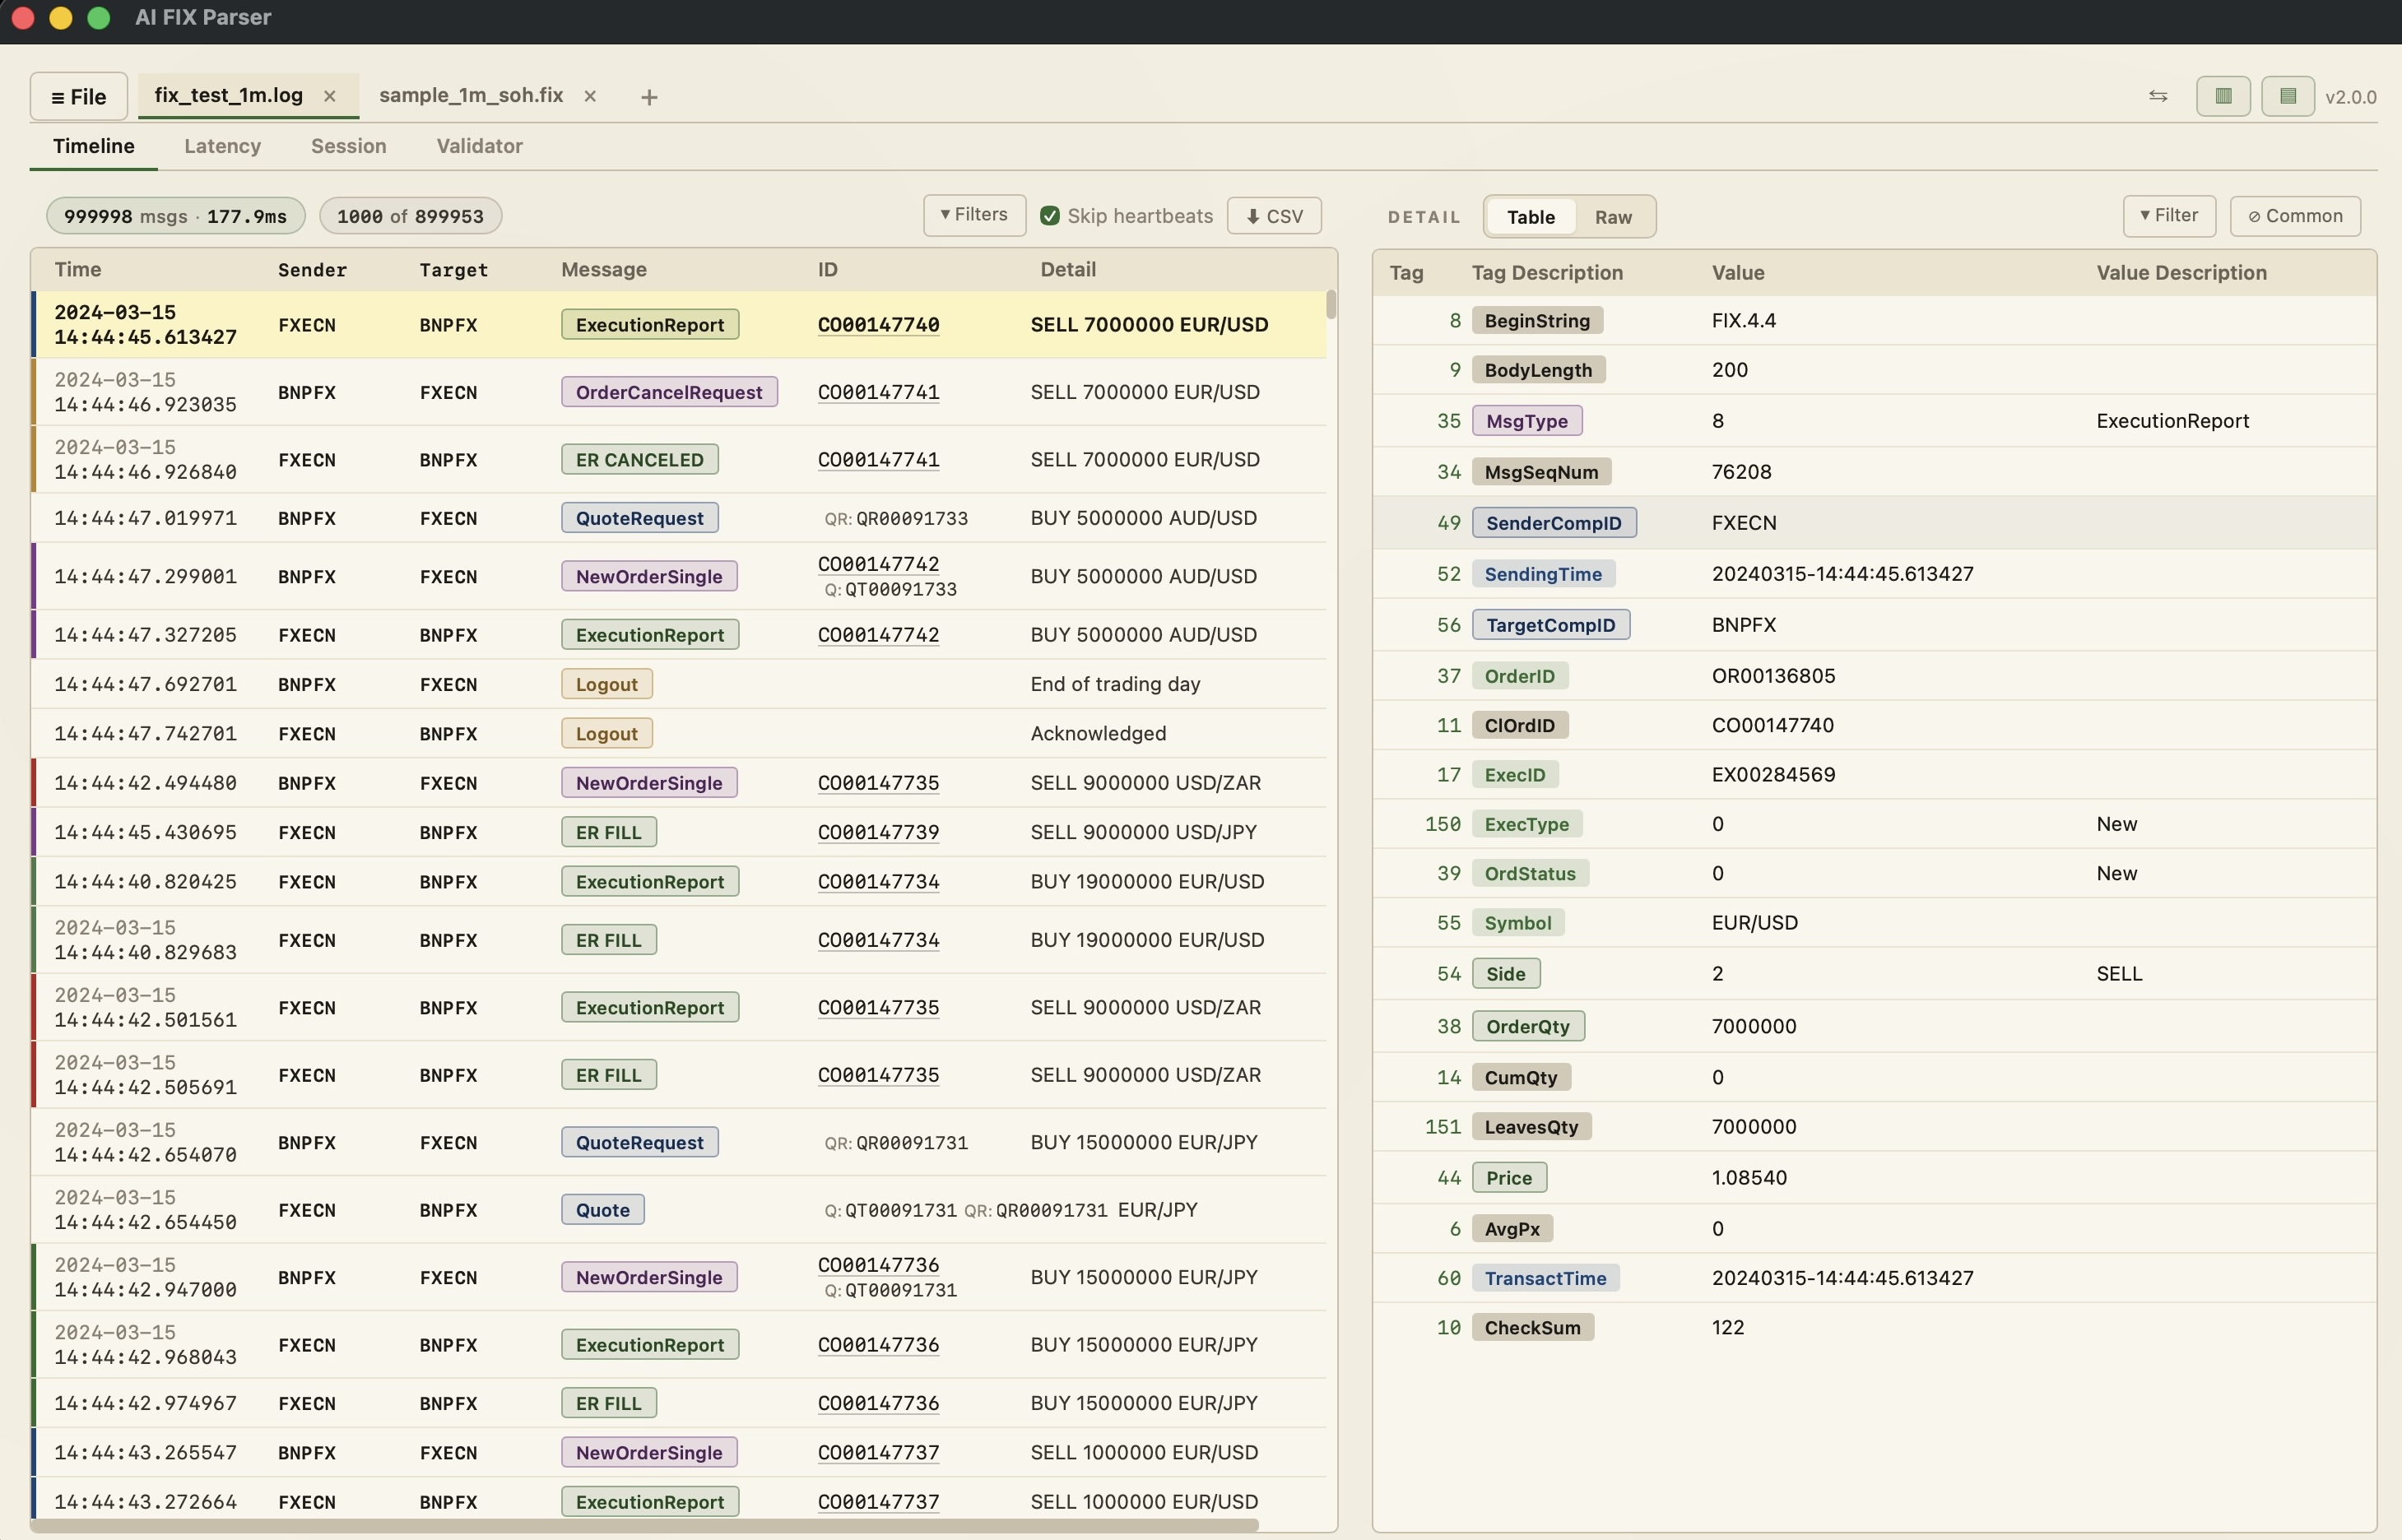Click the TargetCompID tag chip
This screenshot has width=2402, height=1540.
[1550, 624]
